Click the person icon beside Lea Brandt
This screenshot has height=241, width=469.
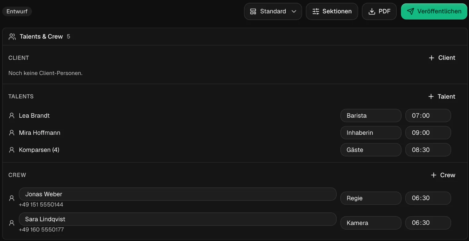12,116
